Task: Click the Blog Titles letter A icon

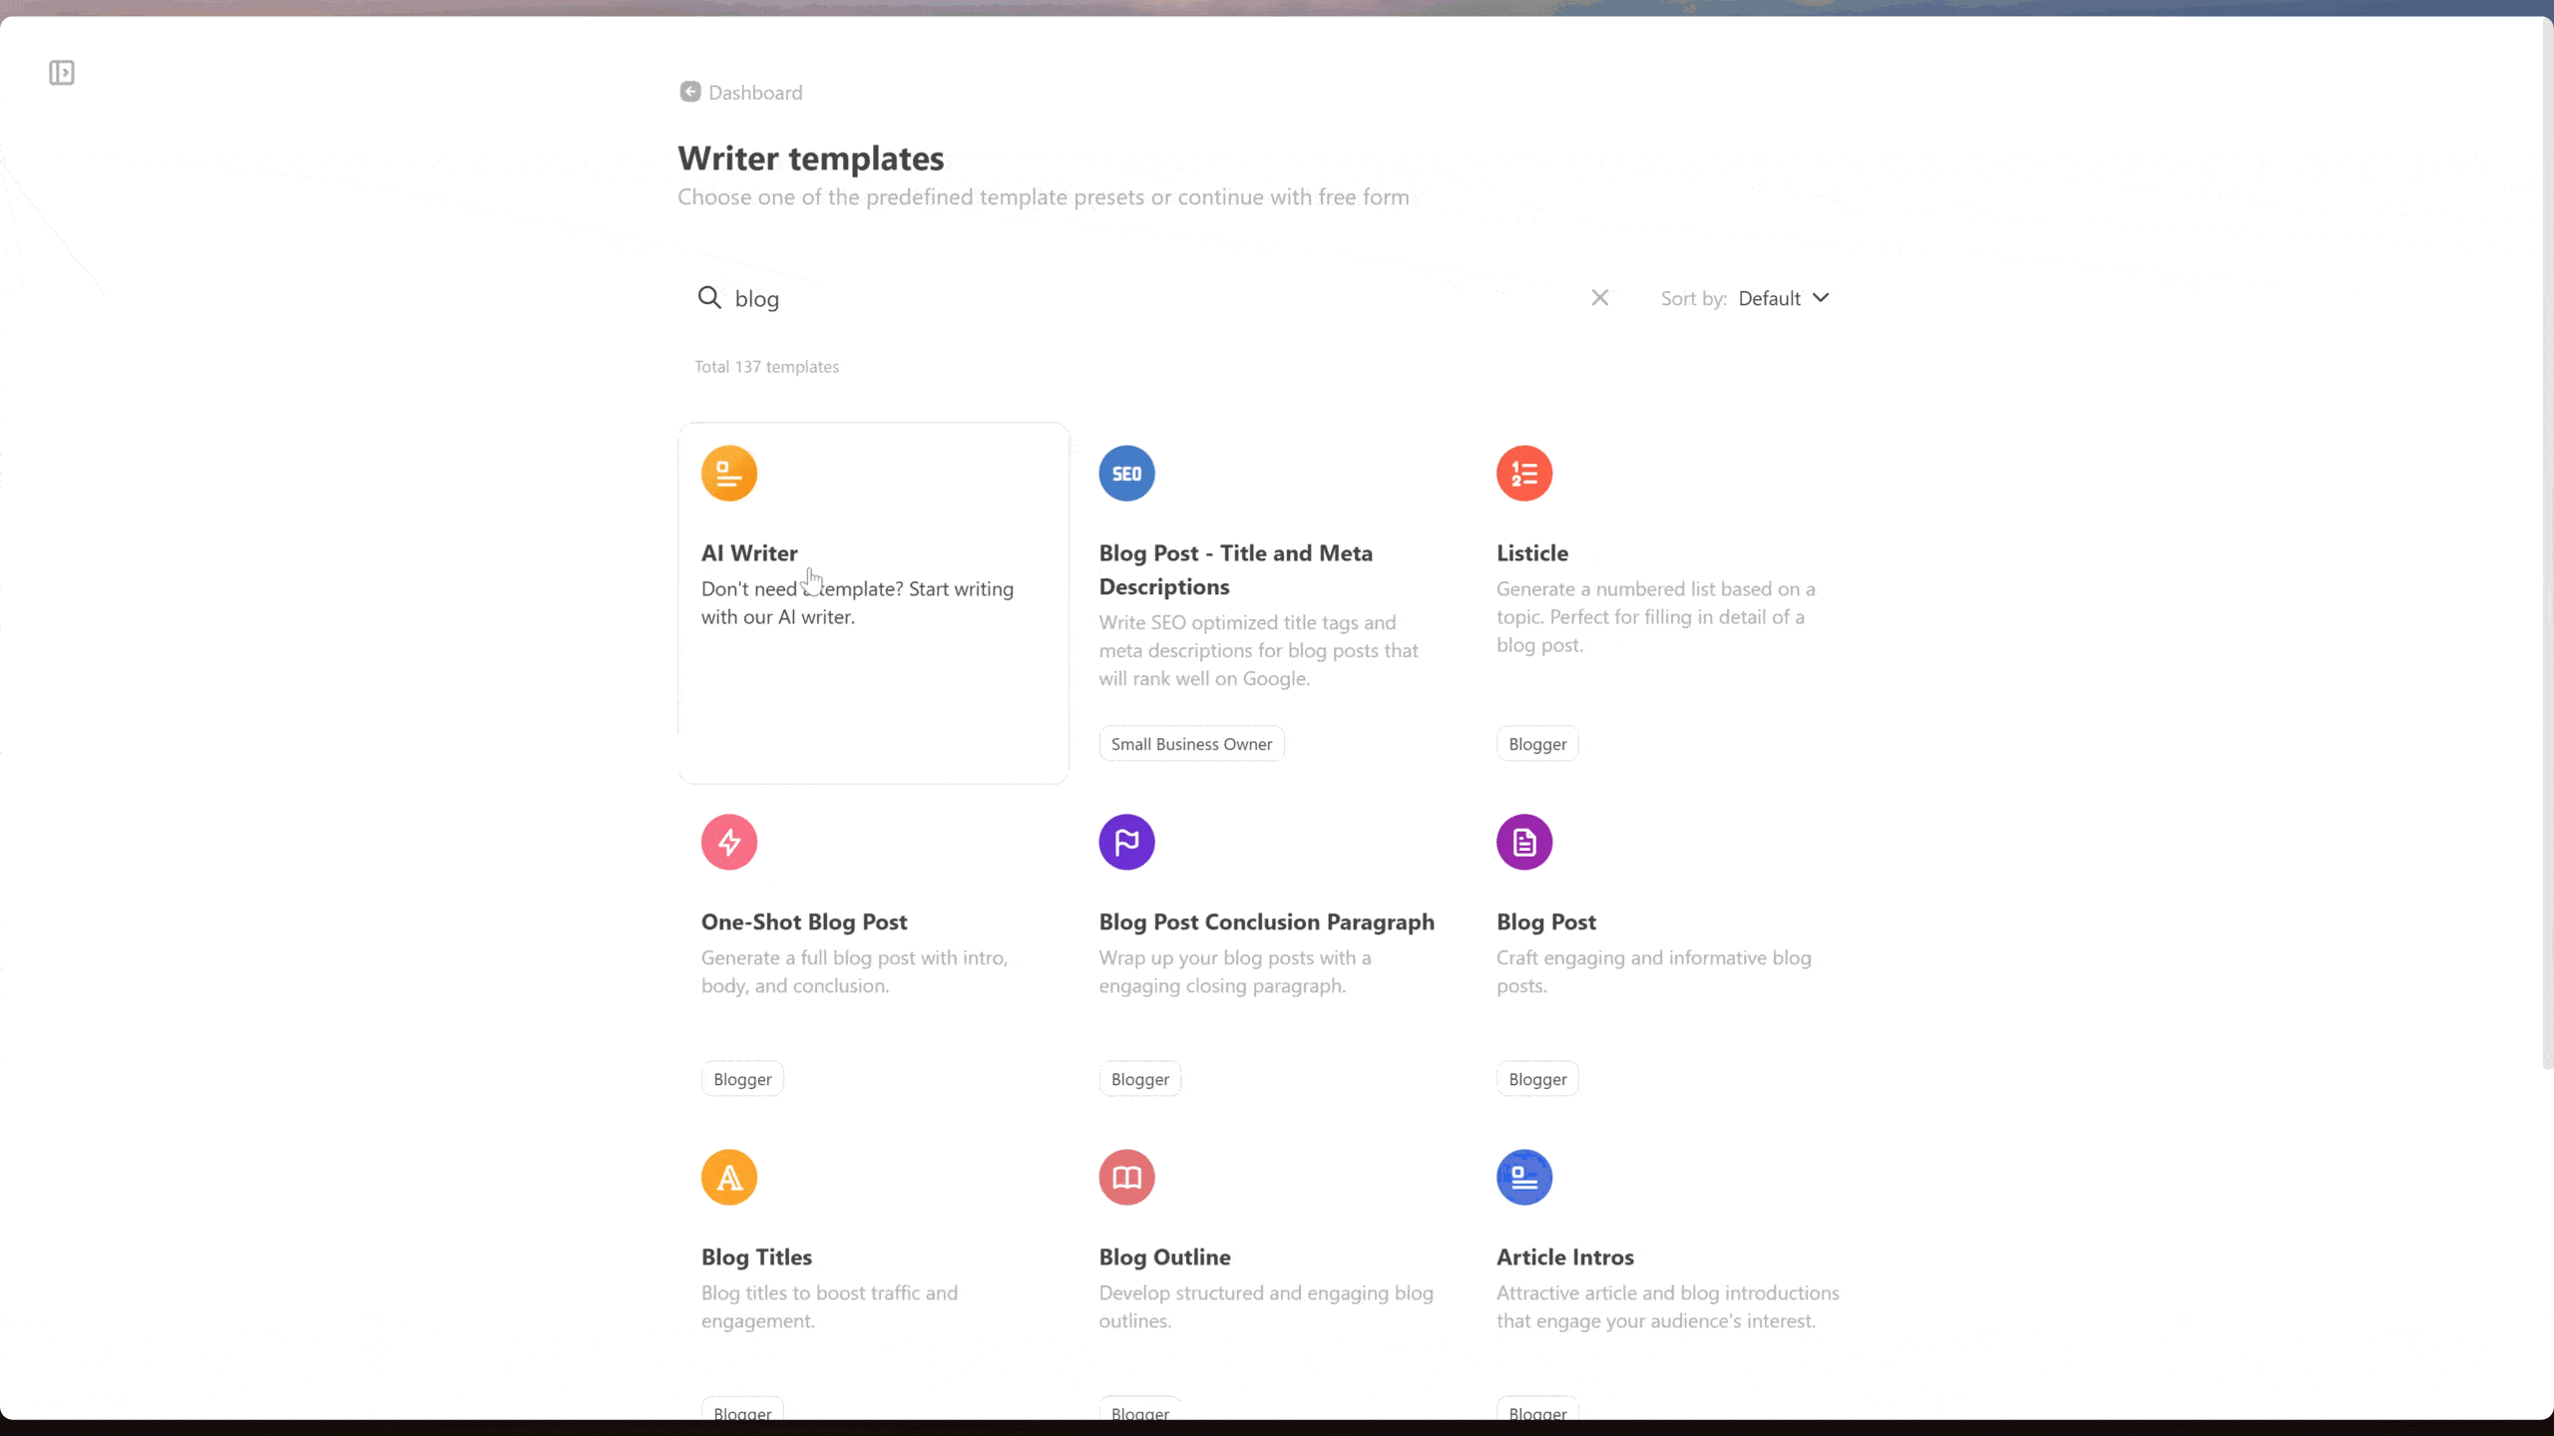Action: 728,1179
